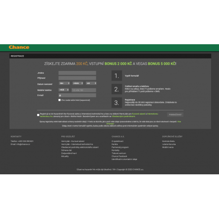Open the 'Všeobecnými podmínkami' green link

[x=124, y=117]
